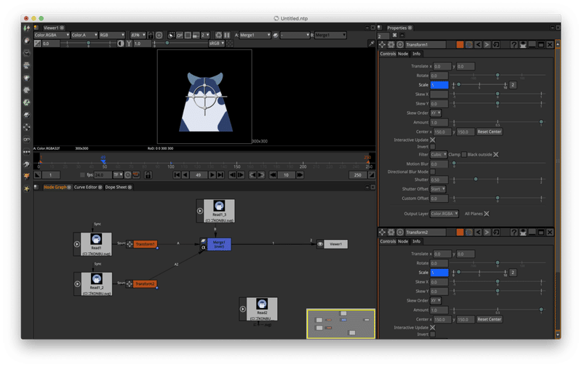This screenshot has height=367, width=582.
Task: Toggle fps lock checkbox on timeline
Action: (82, 174)
